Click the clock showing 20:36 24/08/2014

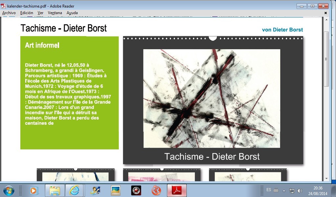click(x=318, y=190)
